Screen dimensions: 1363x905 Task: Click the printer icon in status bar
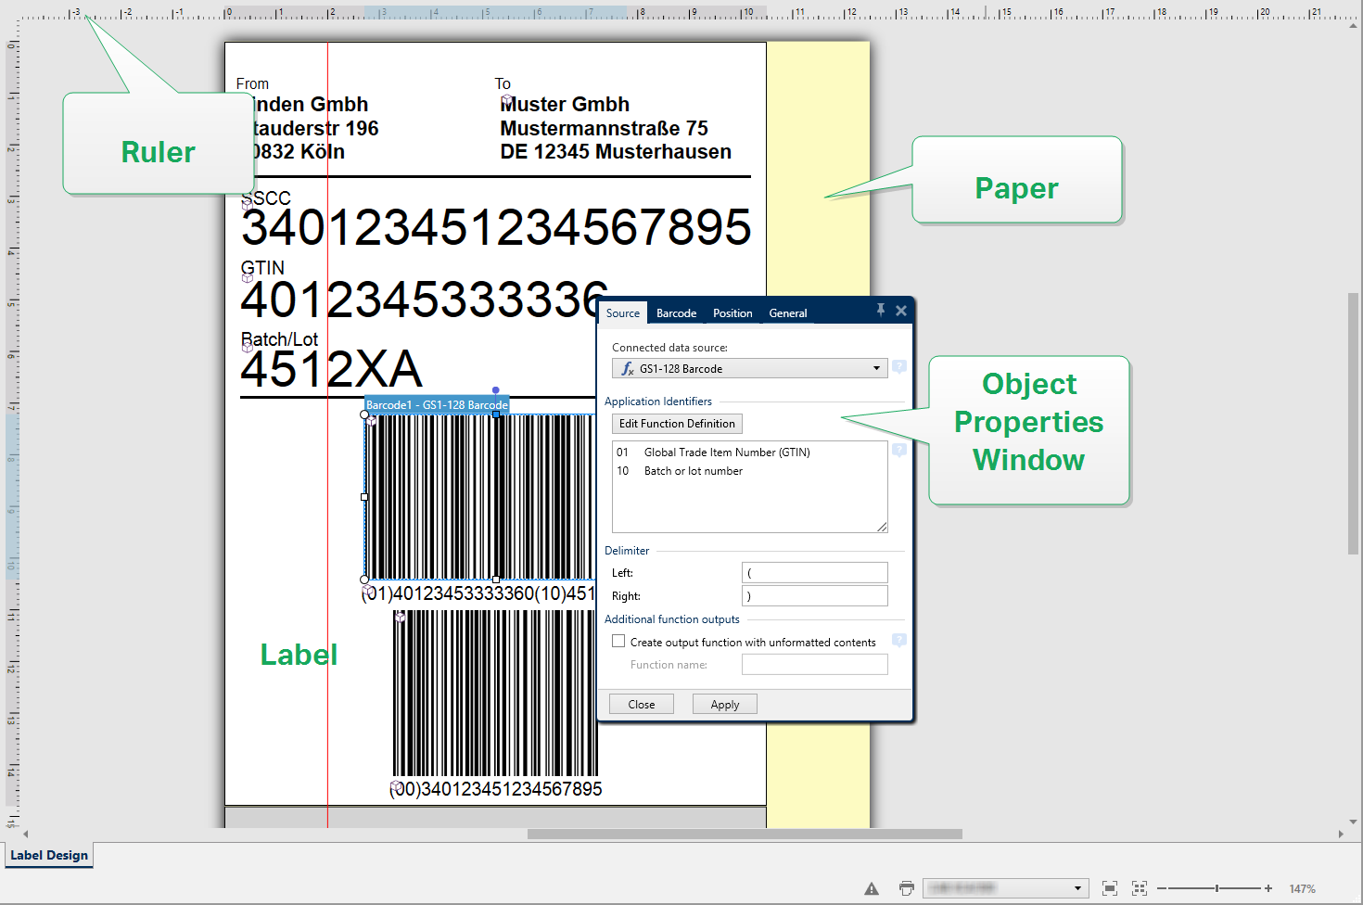[x=907, y=888]
